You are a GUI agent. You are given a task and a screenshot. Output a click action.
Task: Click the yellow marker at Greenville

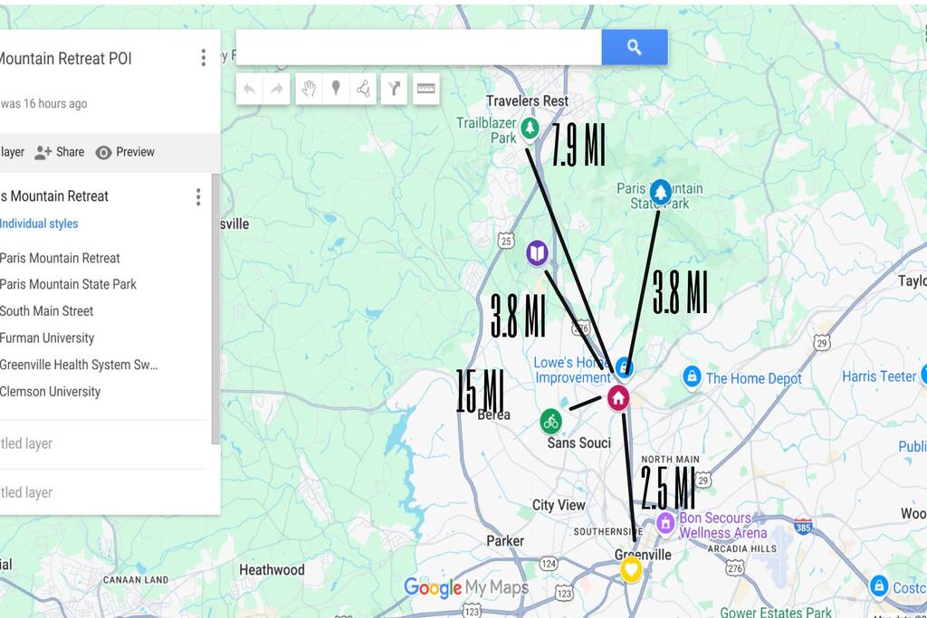point(631,569)
